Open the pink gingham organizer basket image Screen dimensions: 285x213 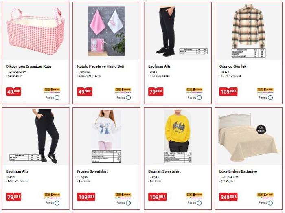click(35, 31)
